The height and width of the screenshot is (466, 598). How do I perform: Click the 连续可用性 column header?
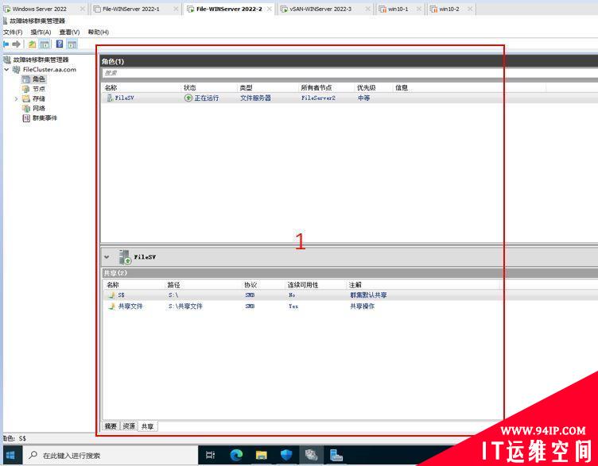click(x=302, y=285)
